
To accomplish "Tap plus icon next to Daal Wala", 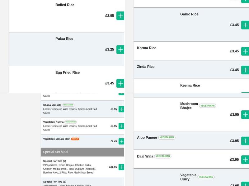I will click(x=245, y=160).
